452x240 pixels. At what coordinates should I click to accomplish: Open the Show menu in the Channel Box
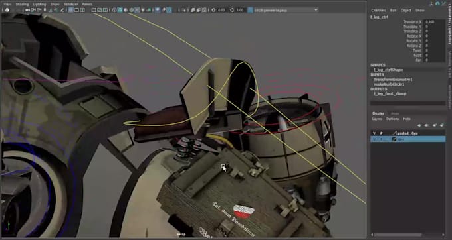click(x=420, y=10)
